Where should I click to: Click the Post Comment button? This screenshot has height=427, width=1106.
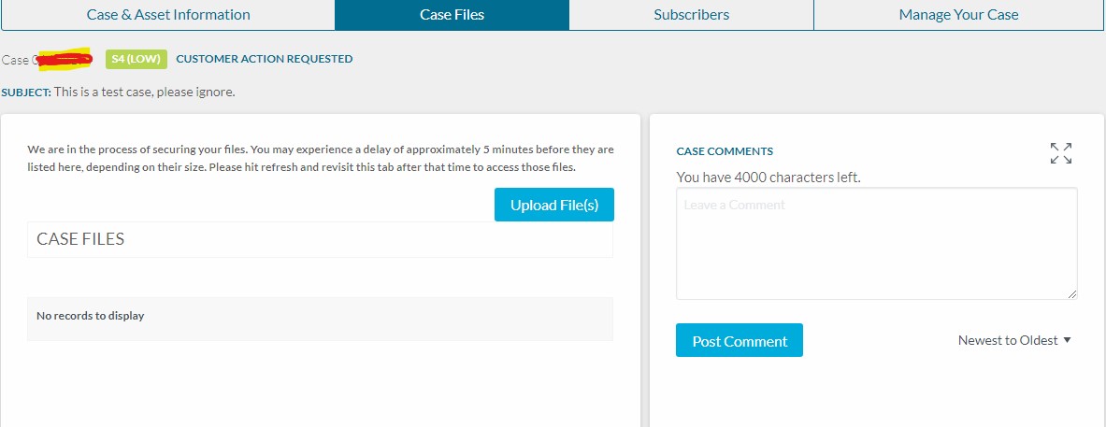point(739,341)
